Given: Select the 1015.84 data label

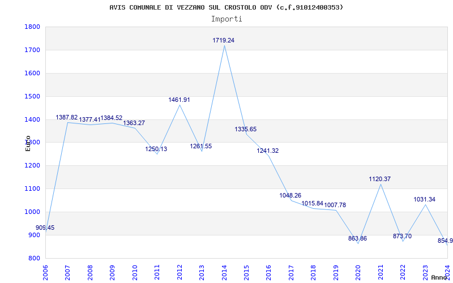Looking at the screenshot, I should tap(313, 204).
